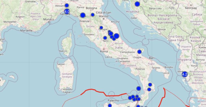Click the Brindisi city label
The height and width of the screenshot is (107, 206).
click(x=169, y=67)
